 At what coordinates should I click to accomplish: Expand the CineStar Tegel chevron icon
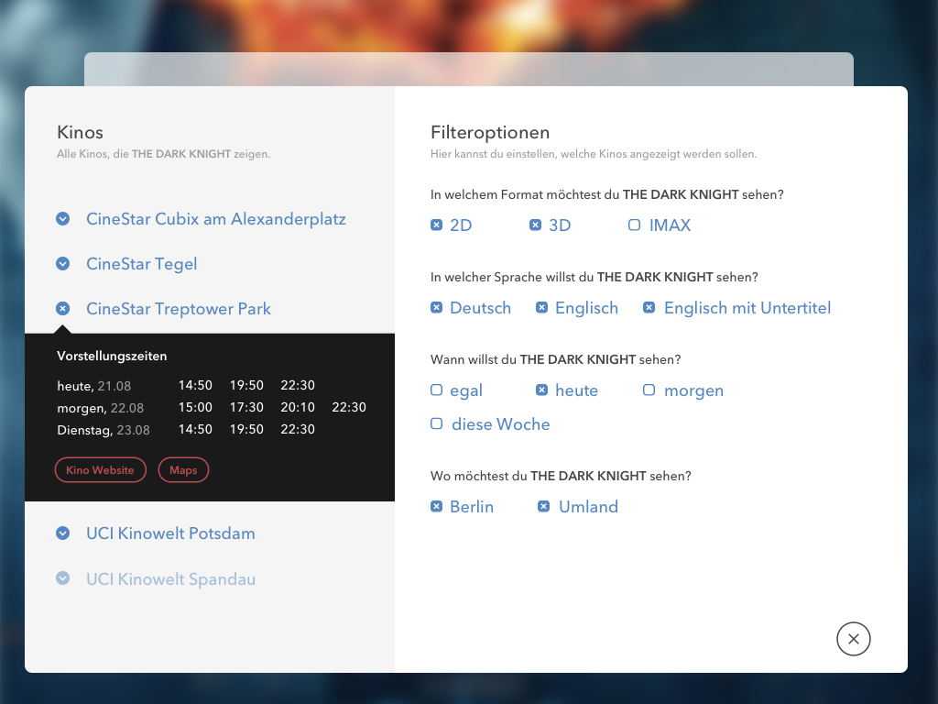point(63,264)
